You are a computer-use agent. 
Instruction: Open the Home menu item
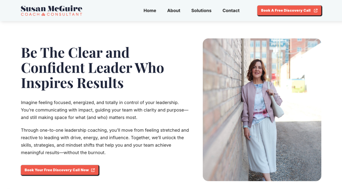(150, 10)
